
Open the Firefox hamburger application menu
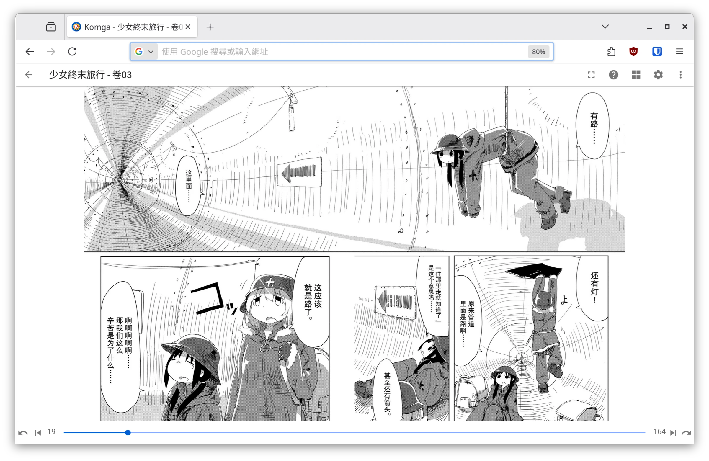[x=679, y=52]
